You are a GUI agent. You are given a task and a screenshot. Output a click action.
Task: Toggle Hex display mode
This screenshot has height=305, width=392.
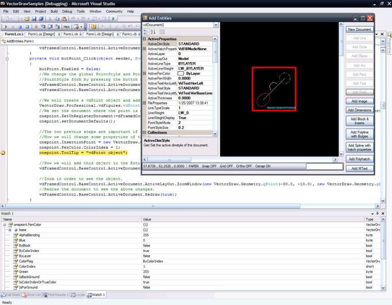click(x=67, y=26)
